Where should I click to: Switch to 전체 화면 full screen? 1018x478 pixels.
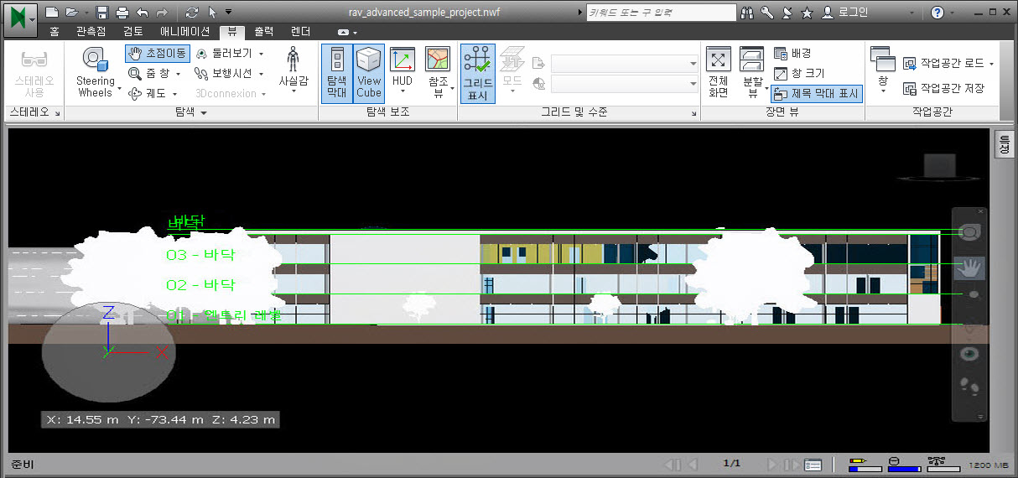pos(719,72)
